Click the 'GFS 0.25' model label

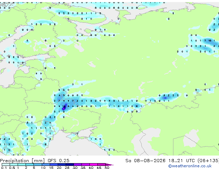[58, 161]
